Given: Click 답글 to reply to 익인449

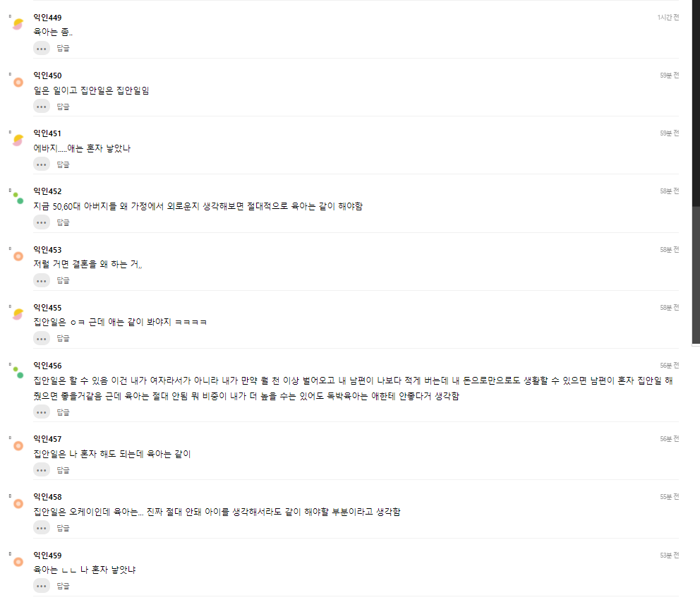Looking at the screenshot, I should click(63, 48).
